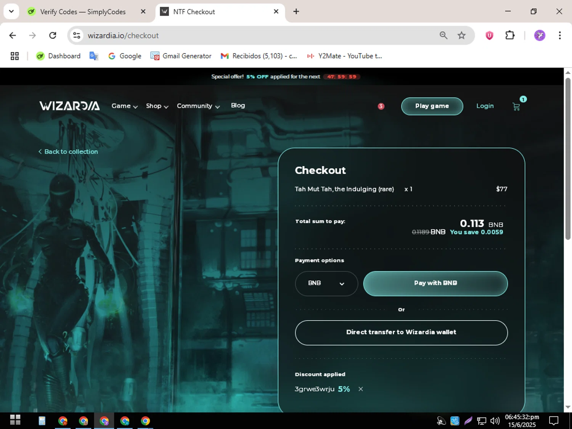Go back to collection
The height and width of the screenshot is (429, 572).
coord(68,152)
